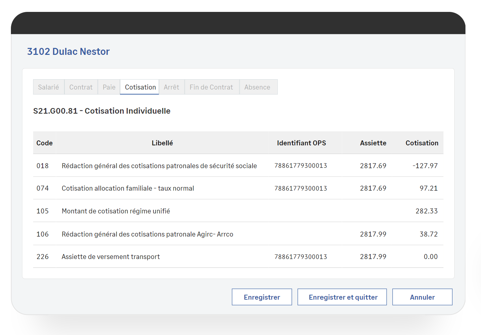
Task: Click label 'Rédaction général des cotisations patronales de sécurité sociale'
Action: click(x=159, y=166)
